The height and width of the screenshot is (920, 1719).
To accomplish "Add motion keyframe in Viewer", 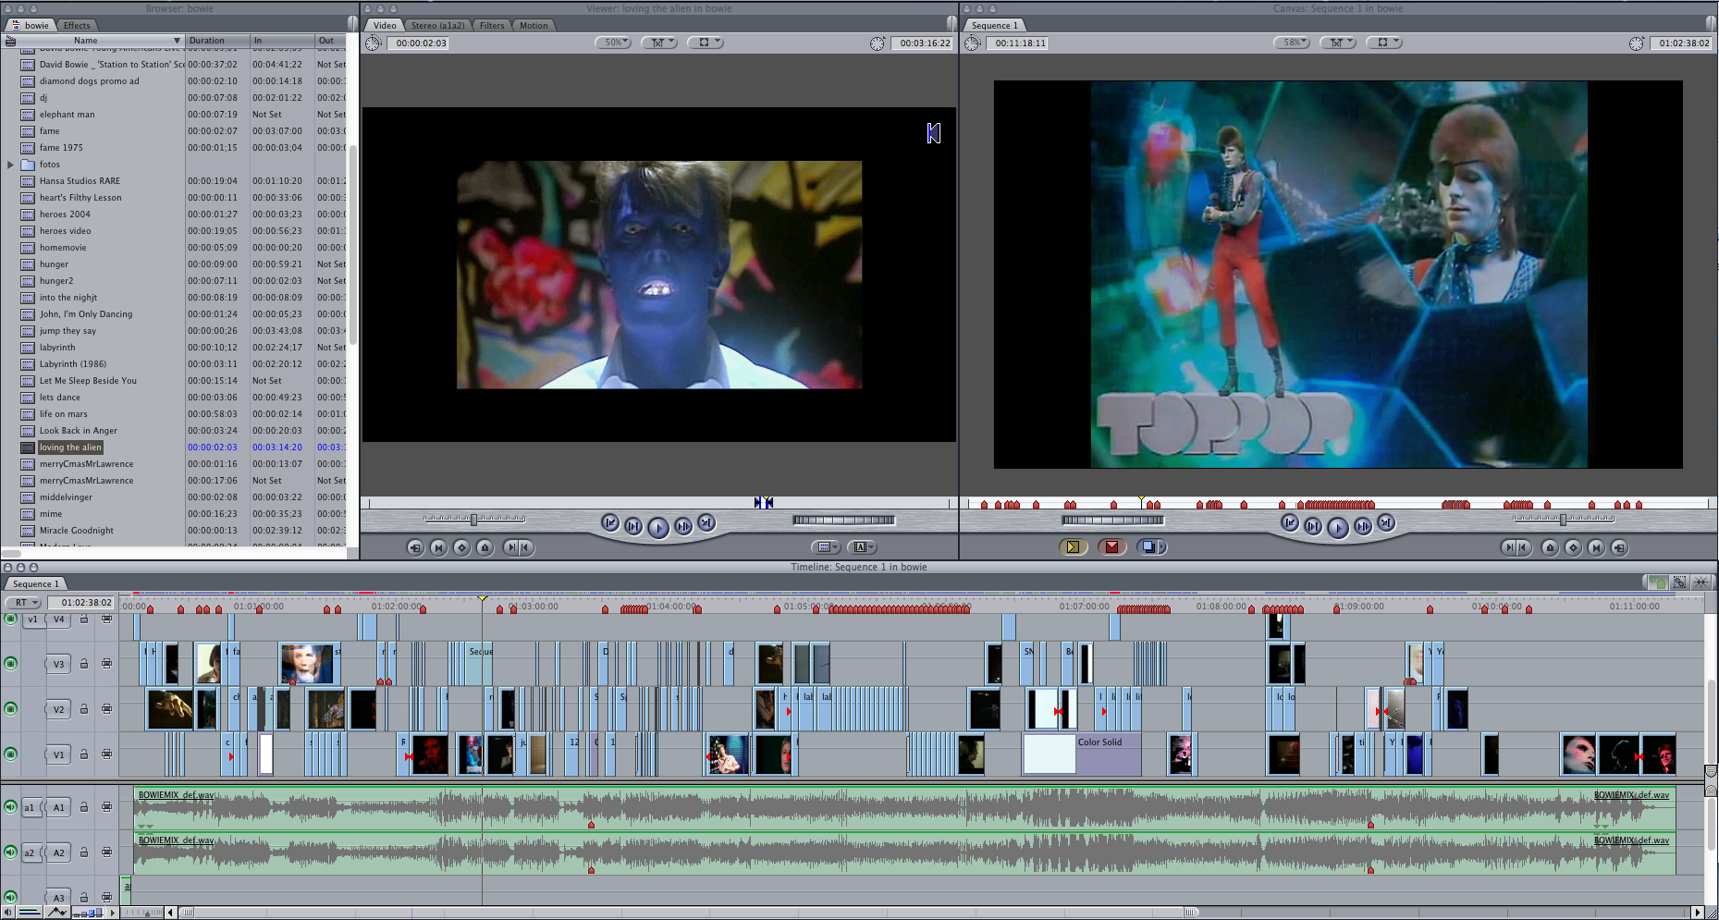I will (x=461, y=547).
